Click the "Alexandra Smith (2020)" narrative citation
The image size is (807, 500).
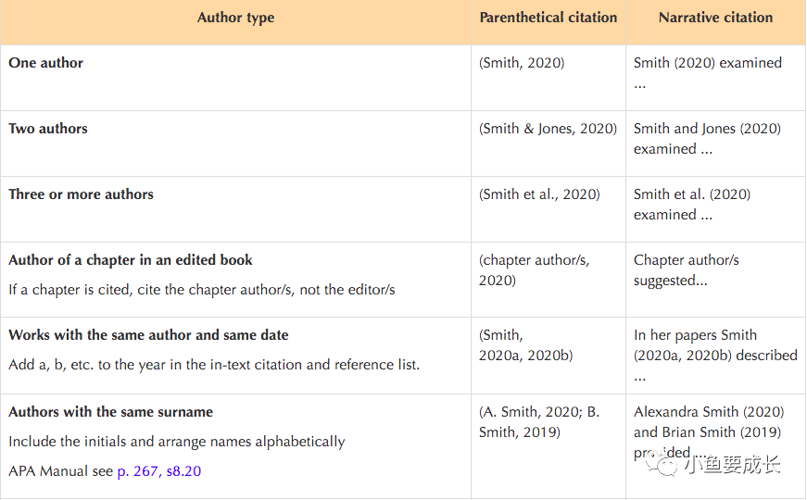[x=709, y=411]
